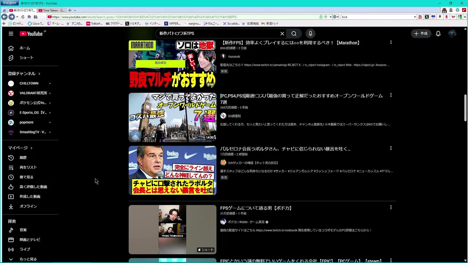Screen dimensions: 468x263
Task: Open the VIPPER bookmark
Action: pyautogui.click(x=172, y=23)
